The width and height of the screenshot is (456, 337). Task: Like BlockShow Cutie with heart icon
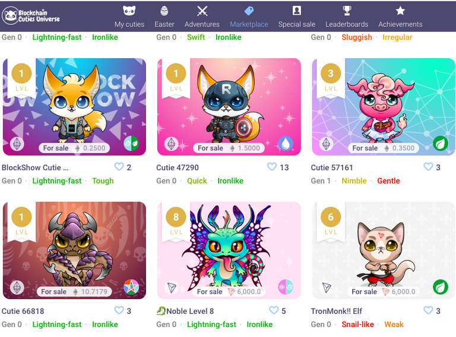point(119,167)
